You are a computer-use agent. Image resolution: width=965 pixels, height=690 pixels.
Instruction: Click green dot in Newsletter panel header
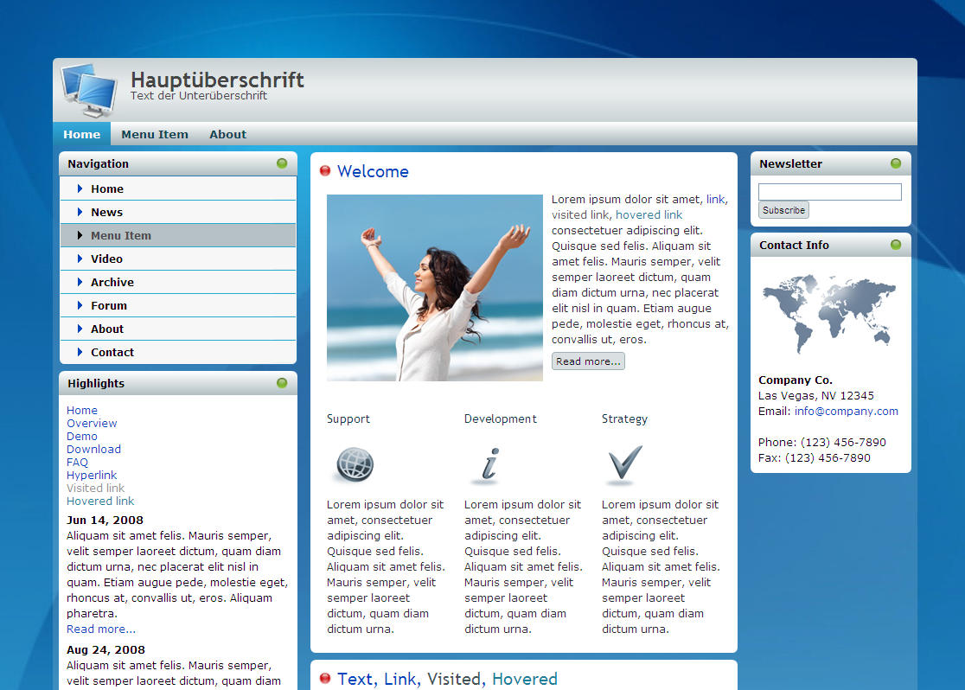896,163
